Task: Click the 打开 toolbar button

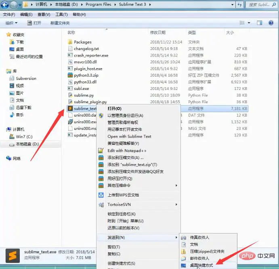Action: click(x=34, y=23)
